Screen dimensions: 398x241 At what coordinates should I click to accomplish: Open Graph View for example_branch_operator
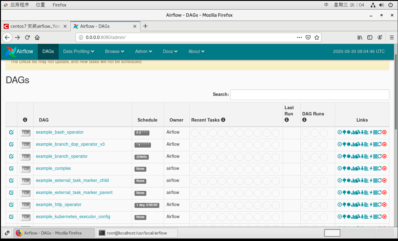pyautogui.click(x=349, y=156)
